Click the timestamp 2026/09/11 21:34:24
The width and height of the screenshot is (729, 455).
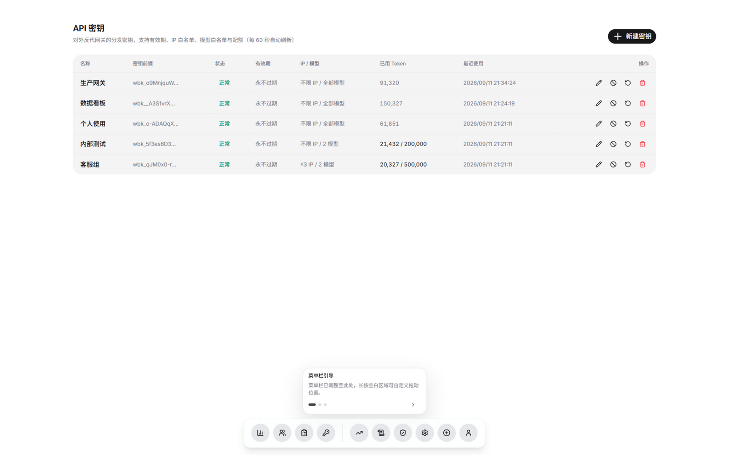[x=489, y=83]
